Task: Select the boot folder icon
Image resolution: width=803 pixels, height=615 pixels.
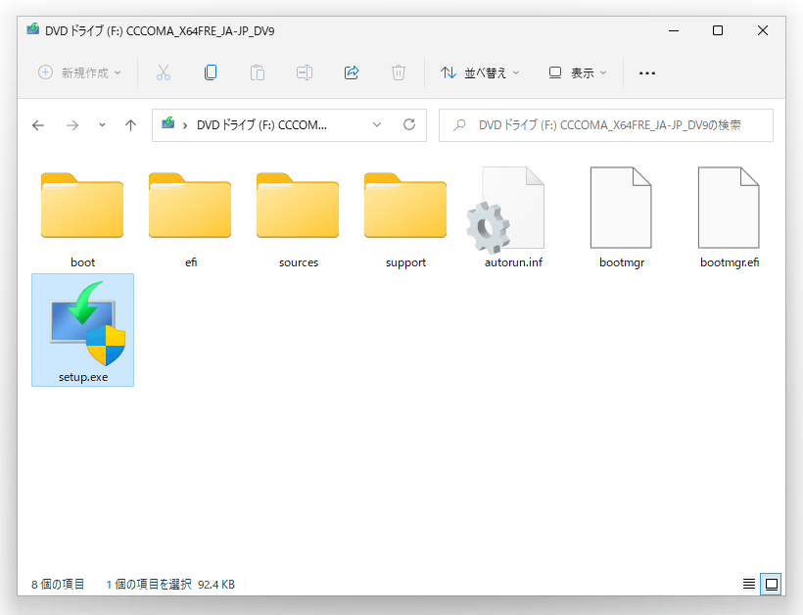Action: pyautogui.click(x=82, y=206)
